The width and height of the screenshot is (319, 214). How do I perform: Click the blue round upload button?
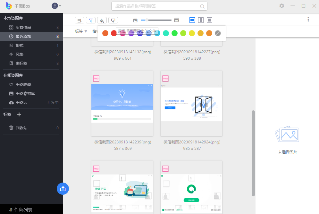click(63, 189)
